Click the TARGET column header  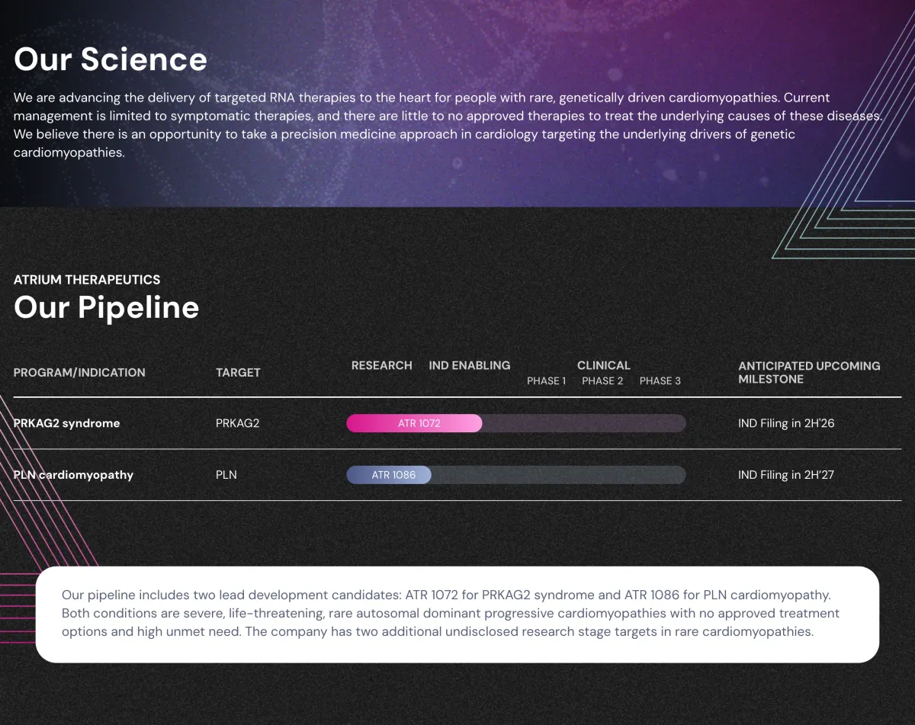238,373
